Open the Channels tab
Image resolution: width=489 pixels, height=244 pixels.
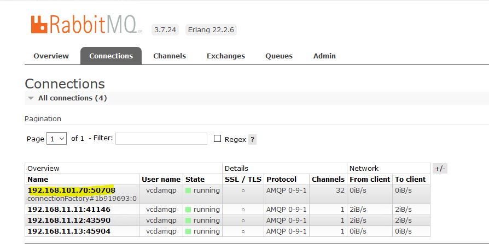coord(170,56)
